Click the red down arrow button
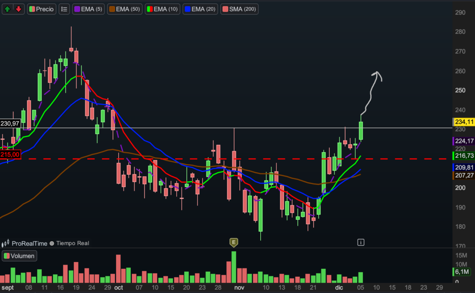The image size is (475, 293). pyautogui.click(x=18, y=9)
